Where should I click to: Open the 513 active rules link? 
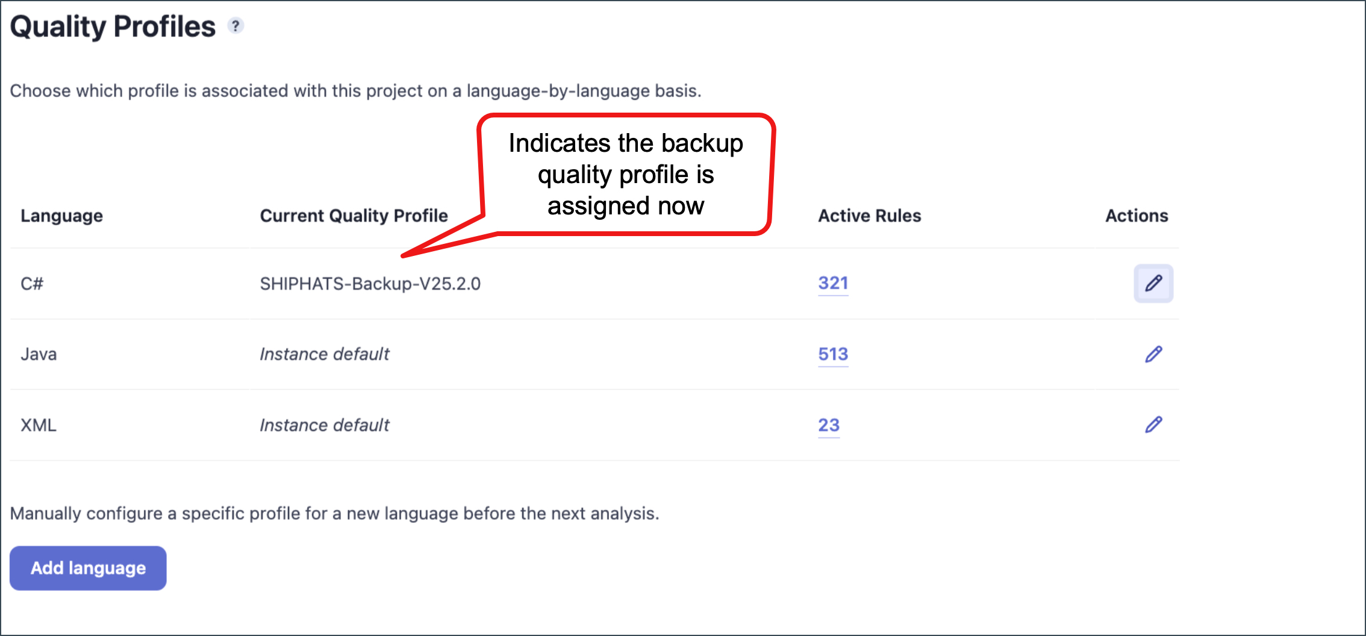tap(832, 354)
